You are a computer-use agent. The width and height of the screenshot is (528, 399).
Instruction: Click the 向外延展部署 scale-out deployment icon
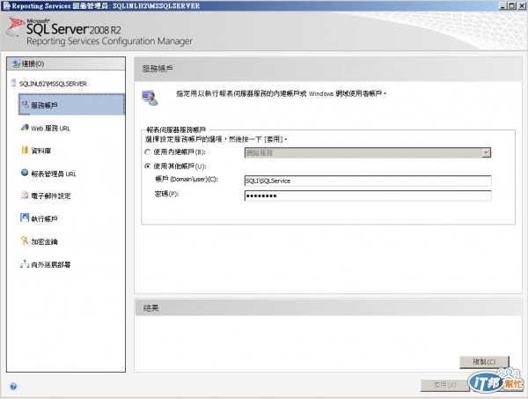tap(25, 264)
